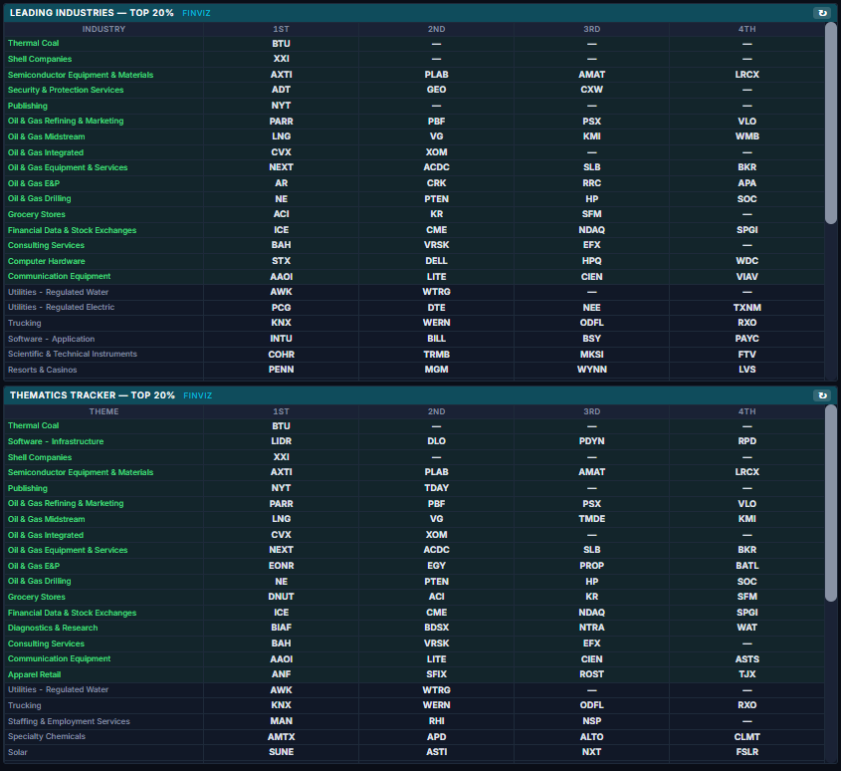
Task: Select ticker WYNN
Action: coord(591,370)
